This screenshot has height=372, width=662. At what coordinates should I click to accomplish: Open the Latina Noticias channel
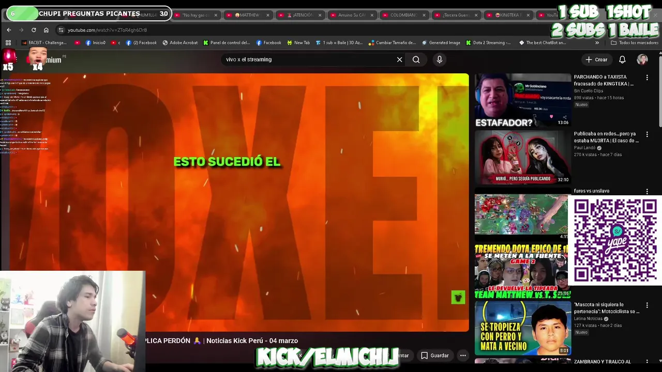tap(589, 319)
